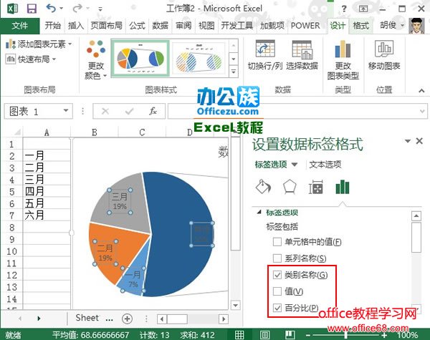Image resolution: width=430 pixels, height=340 pixels.
Task: Open the Select Data dialog icon
Action: click(302, 49)
